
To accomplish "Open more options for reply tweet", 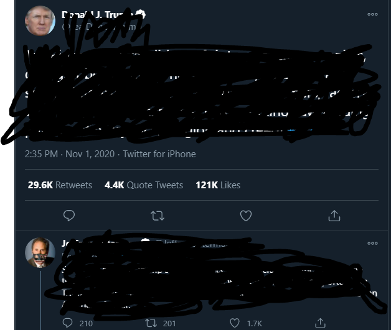I will pos(372,243).
